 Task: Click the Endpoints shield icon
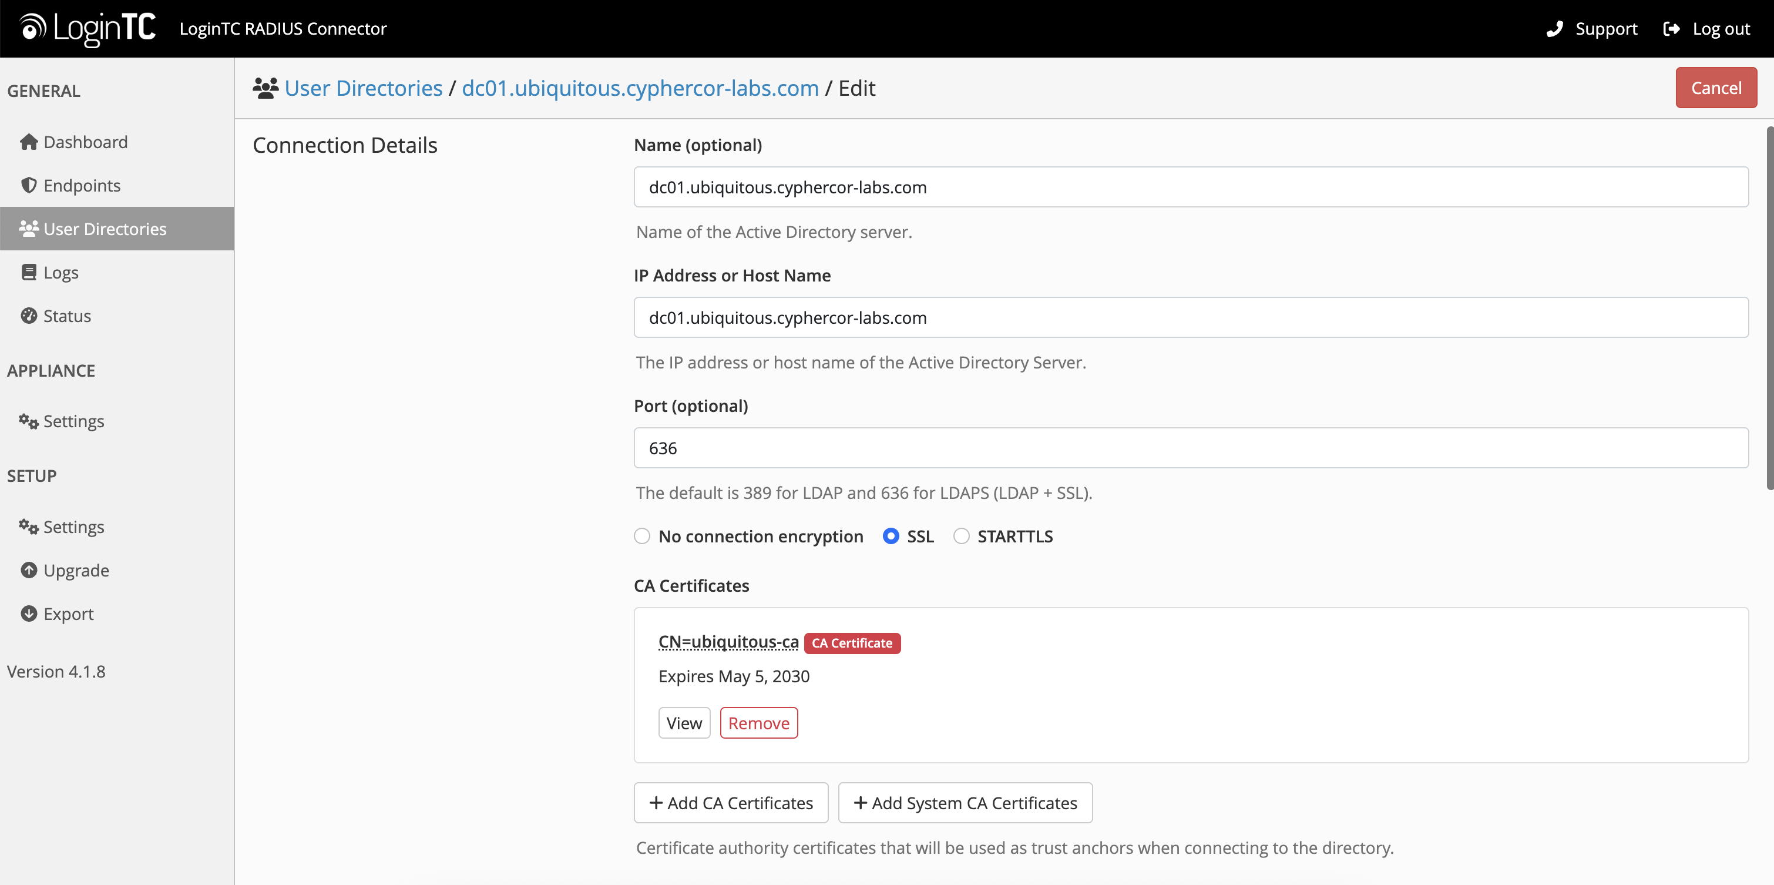29,185
